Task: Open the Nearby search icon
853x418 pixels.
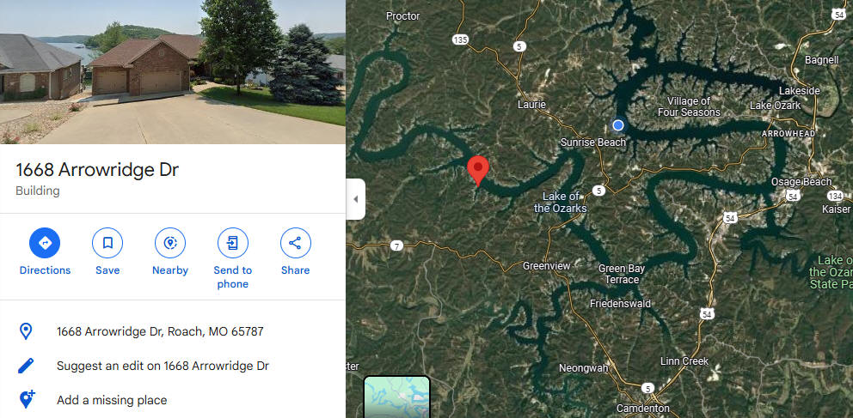Action: click(x=170, y=243)
